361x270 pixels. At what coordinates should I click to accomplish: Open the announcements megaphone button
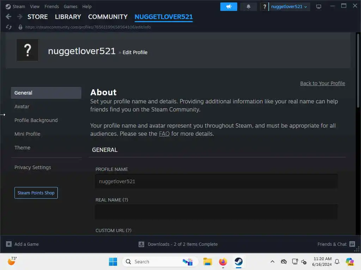[x=228, y=7]
